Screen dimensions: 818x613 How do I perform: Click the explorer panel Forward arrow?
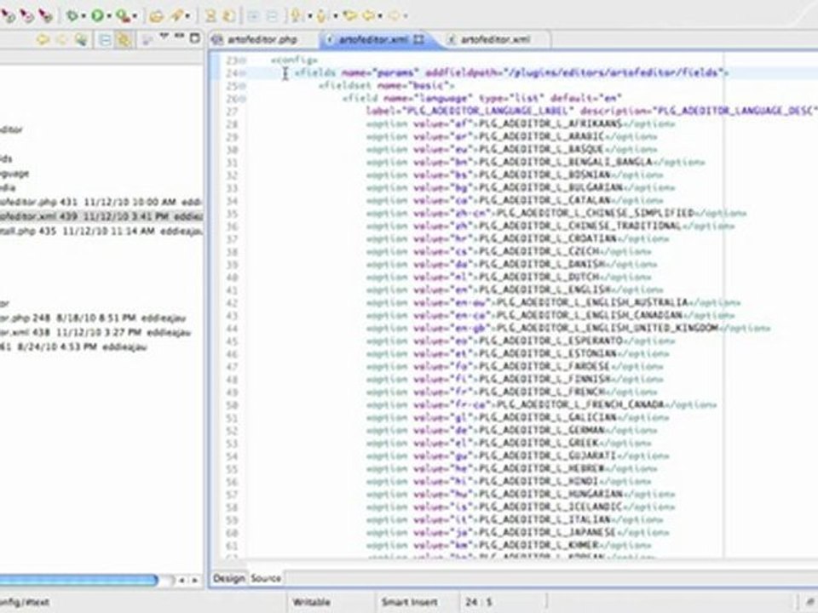tap(61, 40)
